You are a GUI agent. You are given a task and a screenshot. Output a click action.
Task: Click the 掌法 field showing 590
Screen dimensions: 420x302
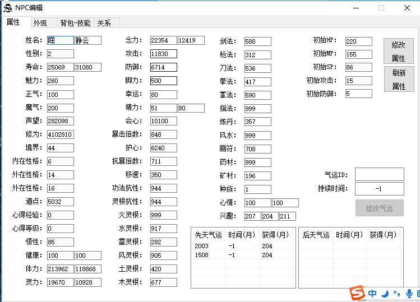(258, 95)
